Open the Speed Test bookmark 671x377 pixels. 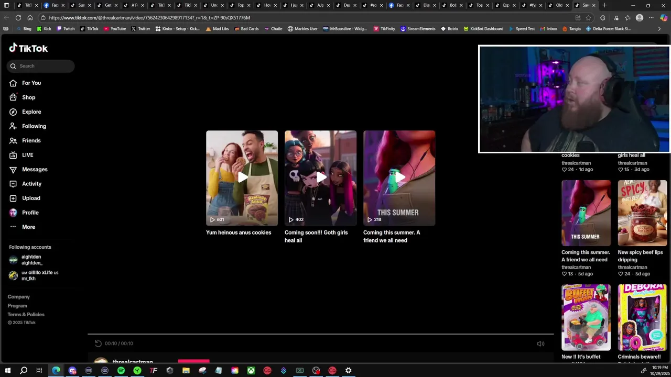point(522,29)
